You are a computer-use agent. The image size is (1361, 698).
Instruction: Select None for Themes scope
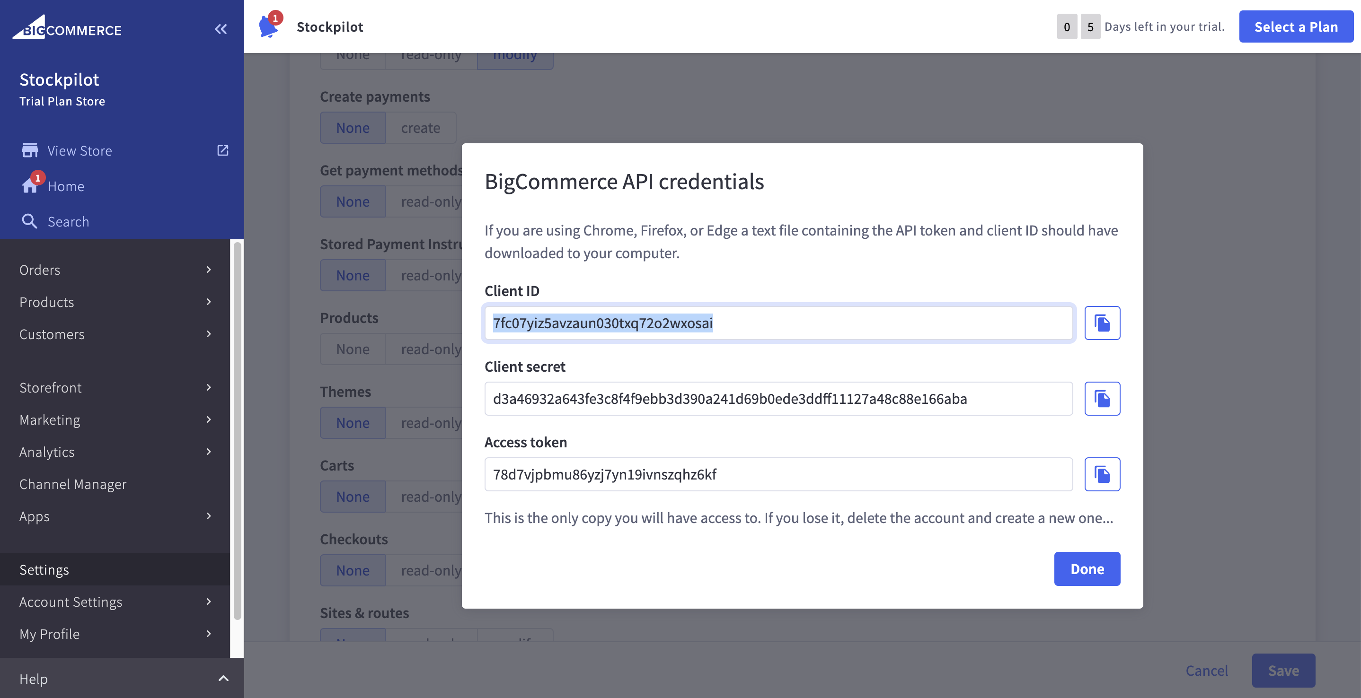pos(353,423)
